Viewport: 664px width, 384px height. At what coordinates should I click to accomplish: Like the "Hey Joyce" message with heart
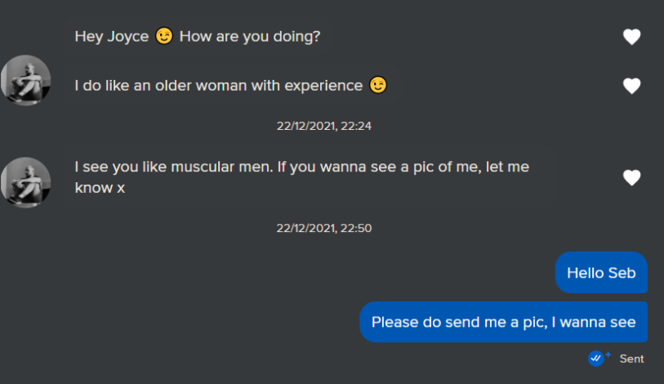(x=631, y=37)
